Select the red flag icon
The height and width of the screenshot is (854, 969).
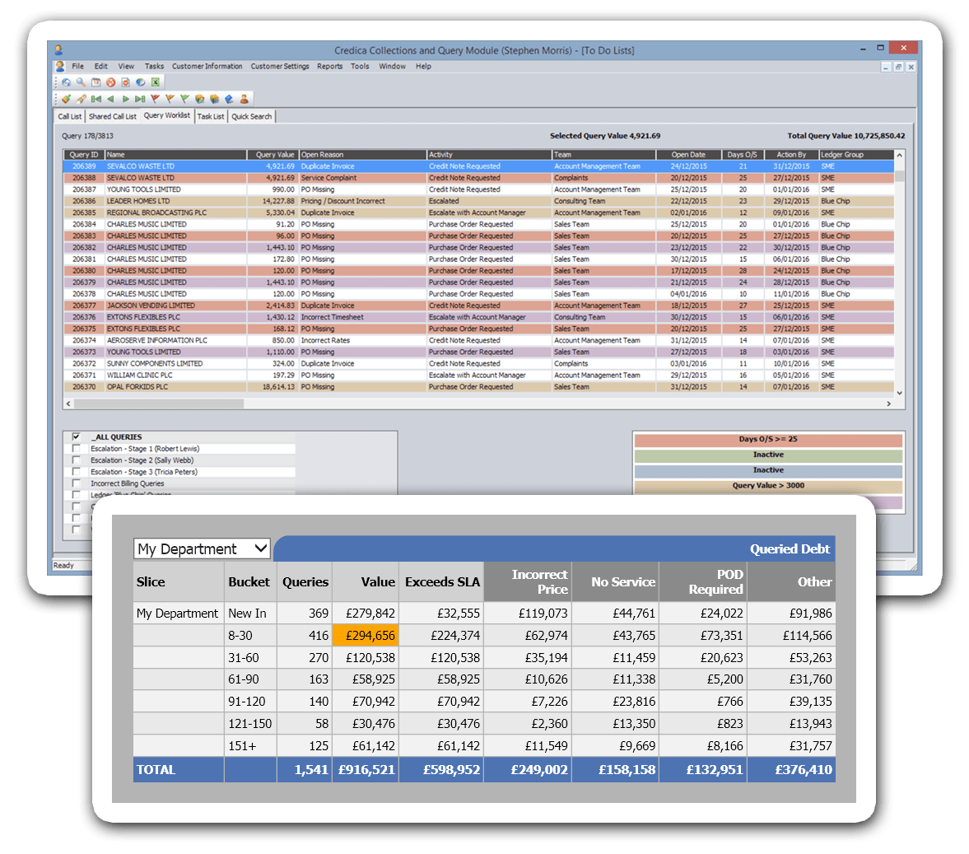pyautogui.click(x=155, y=97)
